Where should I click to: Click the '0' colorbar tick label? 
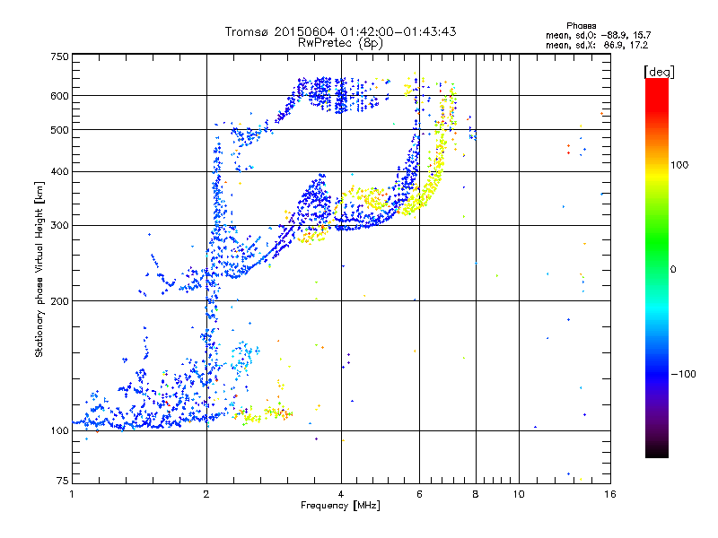673,269
